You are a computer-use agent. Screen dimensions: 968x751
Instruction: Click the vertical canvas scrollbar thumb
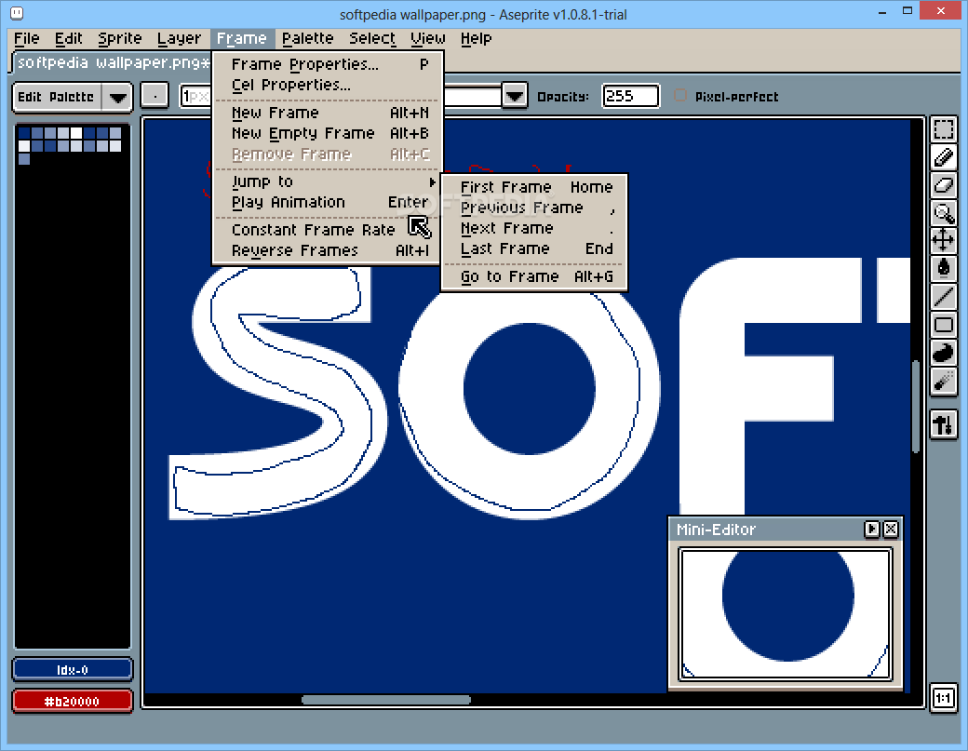[916, 407]
